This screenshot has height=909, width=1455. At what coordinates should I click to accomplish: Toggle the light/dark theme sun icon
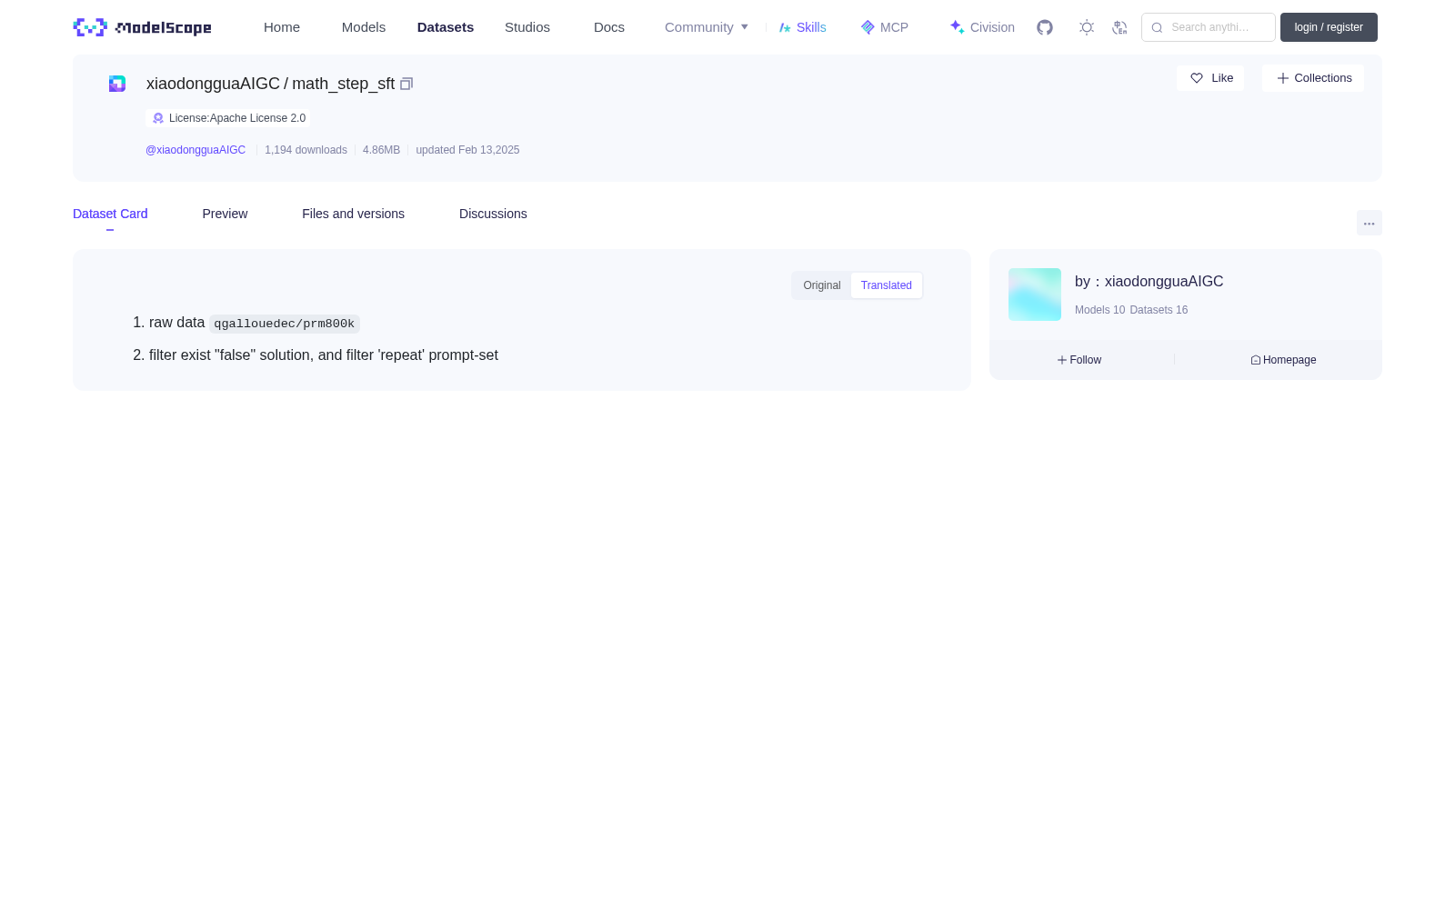(x=1087, y=27)
